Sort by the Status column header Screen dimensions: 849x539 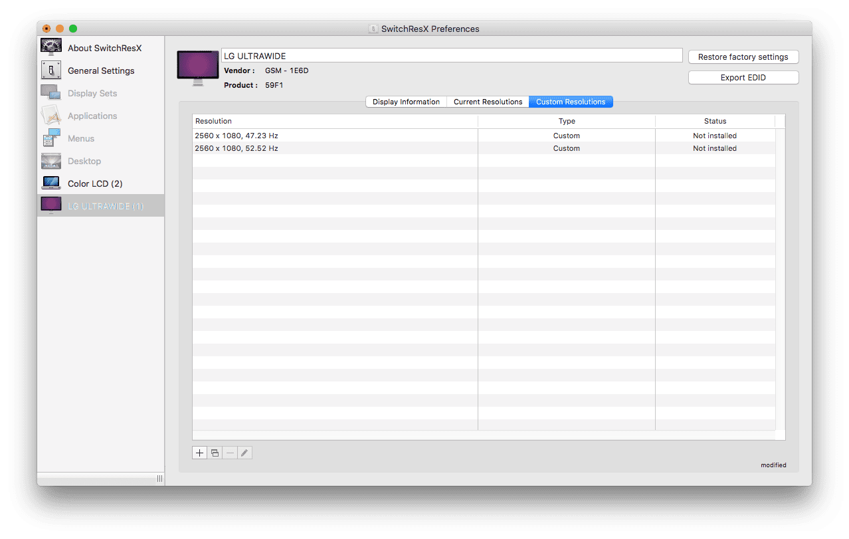(715, 121)
